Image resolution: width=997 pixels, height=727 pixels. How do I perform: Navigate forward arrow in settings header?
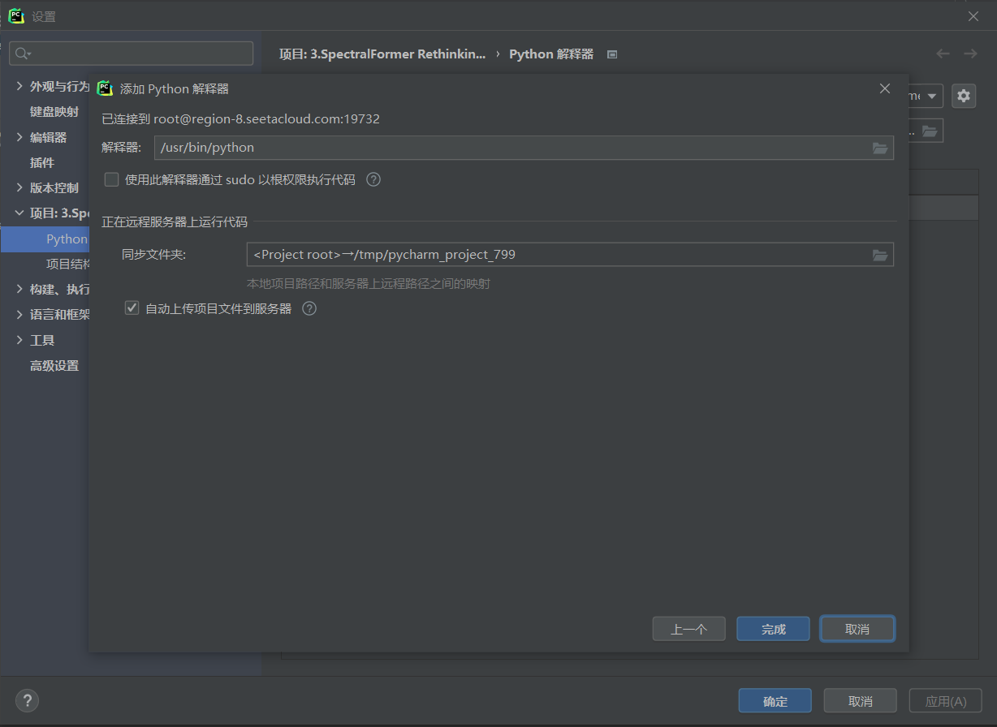click(970, 54)
